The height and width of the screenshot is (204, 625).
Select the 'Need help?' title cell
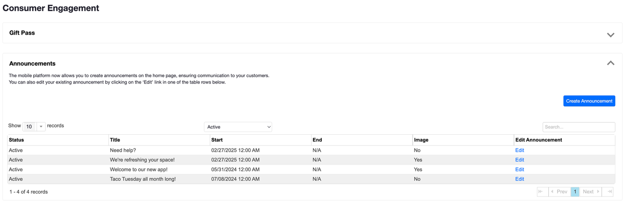tap(159, 150)
